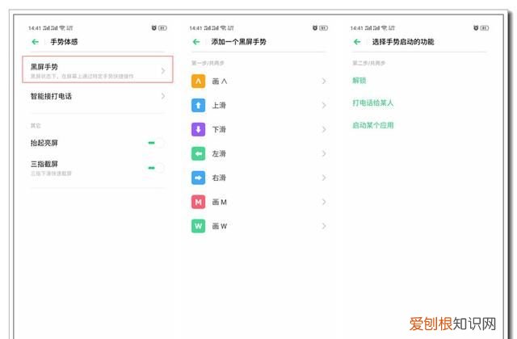This screenshot has height=339, width=517.
Task: Pick the 启动某个应用 option
Action: pyautogui.click(x=373, y=125)
